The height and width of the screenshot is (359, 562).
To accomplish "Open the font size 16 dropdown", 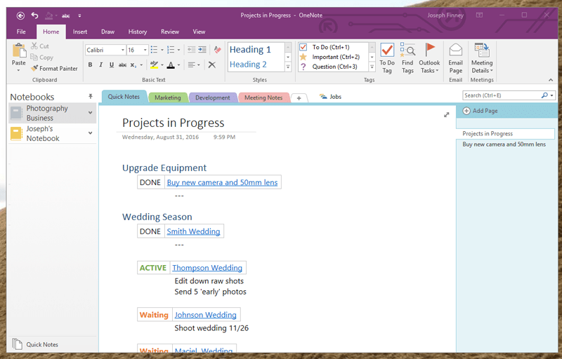I will coord(145,50).
